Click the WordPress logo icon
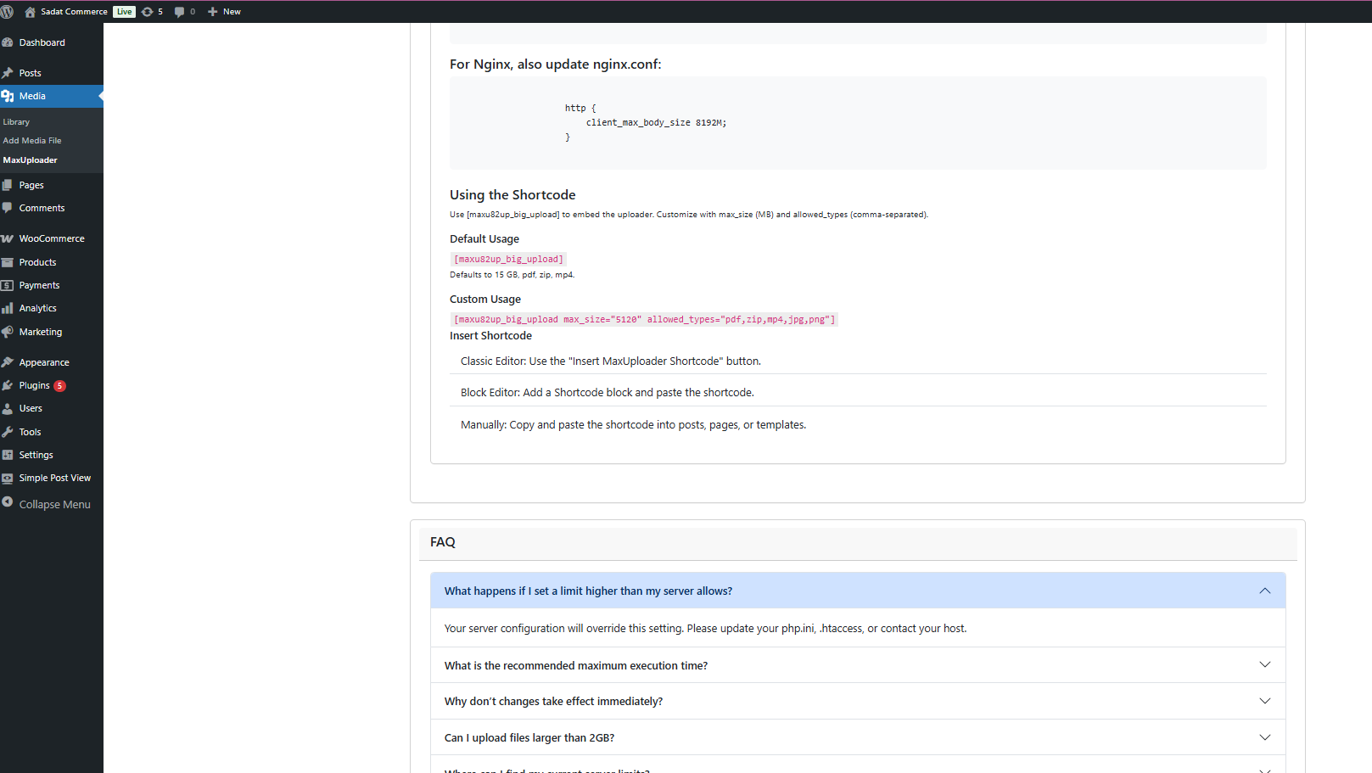The width and height of the screenshot is (1372, 773). click(x=8, y=12)
